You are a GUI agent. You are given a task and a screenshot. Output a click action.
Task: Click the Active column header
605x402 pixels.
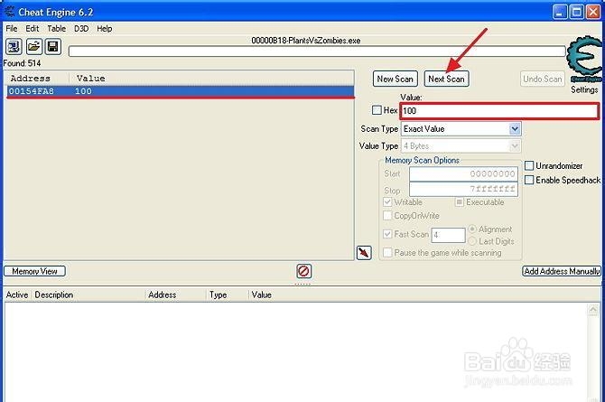(x=17, y=294)
